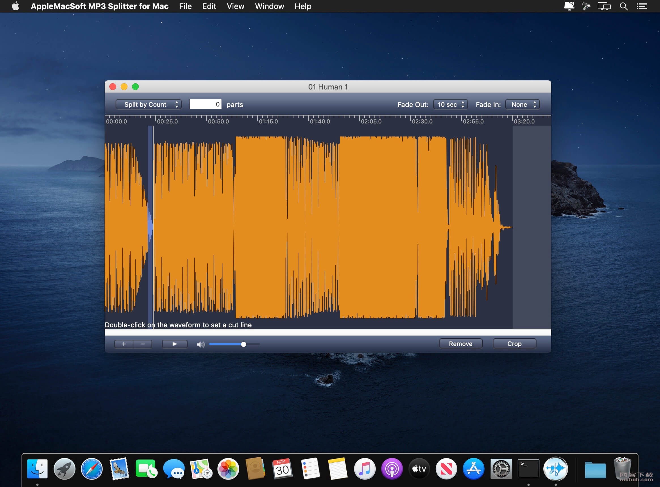Open the Split by Count dropdown
This screenshot has width=660, height=487.
click(x=148, y=104)
